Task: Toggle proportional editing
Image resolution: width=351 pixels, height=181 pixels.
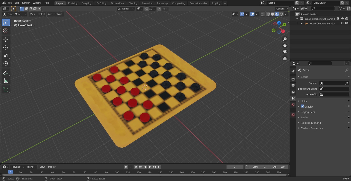Action: [x=159, y=9]
